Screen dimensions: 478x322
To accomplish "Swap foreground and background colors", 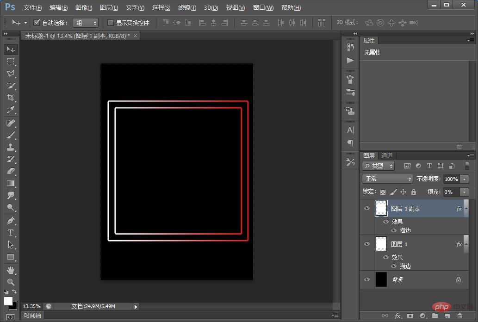I will click(14, 292).
